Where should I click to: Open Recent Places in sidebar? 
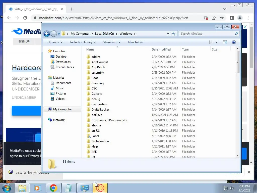[62, 67]
